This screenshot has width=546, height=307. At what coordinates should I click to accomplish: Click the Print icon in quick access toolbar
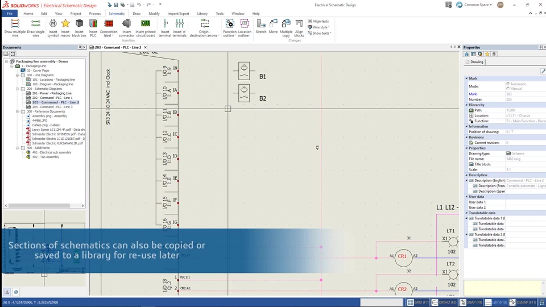click(133, 5)
